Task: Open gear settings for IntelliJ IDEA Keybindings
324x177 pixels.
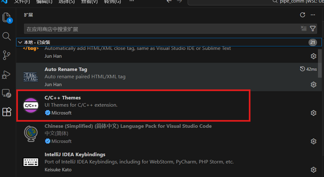Action: coord(314,170)
